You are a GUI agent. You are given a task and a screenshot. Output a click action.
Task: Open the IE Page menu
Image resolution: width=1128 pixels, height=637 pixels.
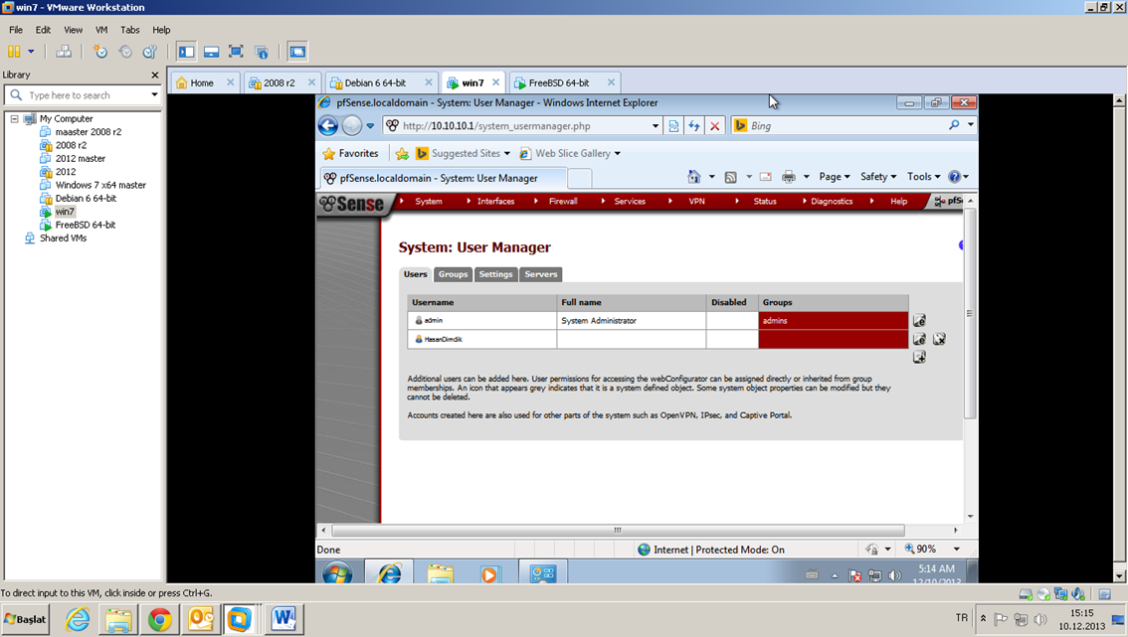pyautogui.click(x=835, y=177)
